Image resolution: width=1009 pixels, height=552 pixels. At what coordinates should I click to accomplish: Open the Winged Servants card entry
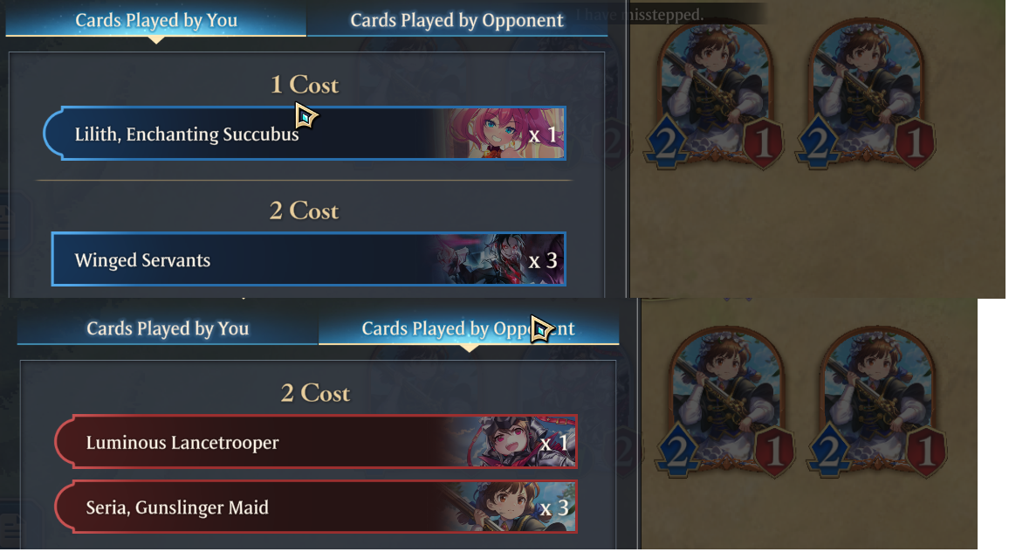308,259
